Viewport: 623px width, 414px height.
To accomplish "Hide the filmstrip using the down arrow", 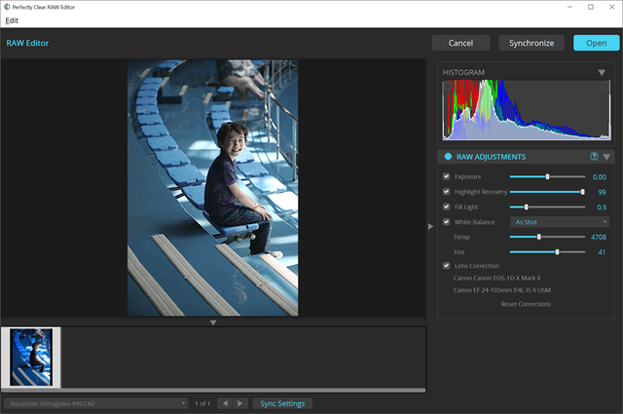I will click(x=213, y=322).
